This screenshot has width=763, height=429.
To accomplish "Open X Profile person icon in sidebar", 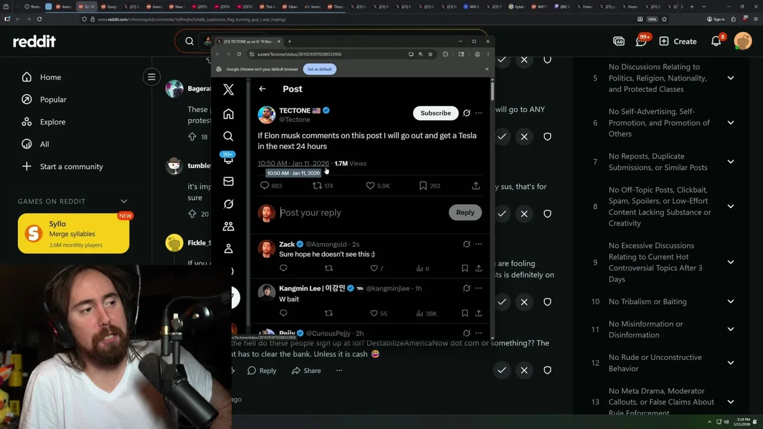I will pyautogui.click(x=228, y=248).
